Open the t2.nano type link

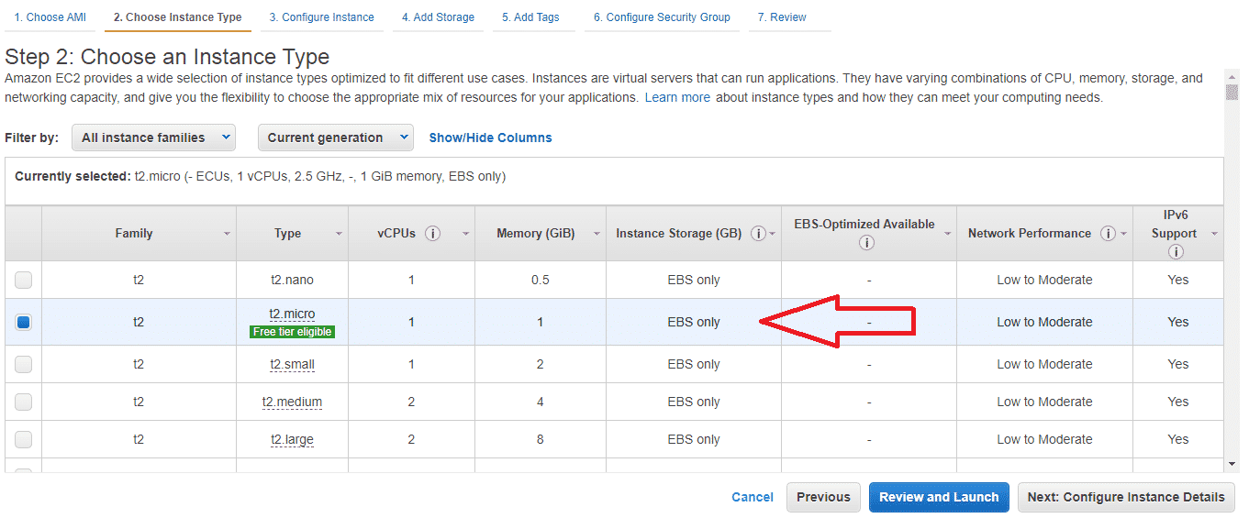click(292, 280)
